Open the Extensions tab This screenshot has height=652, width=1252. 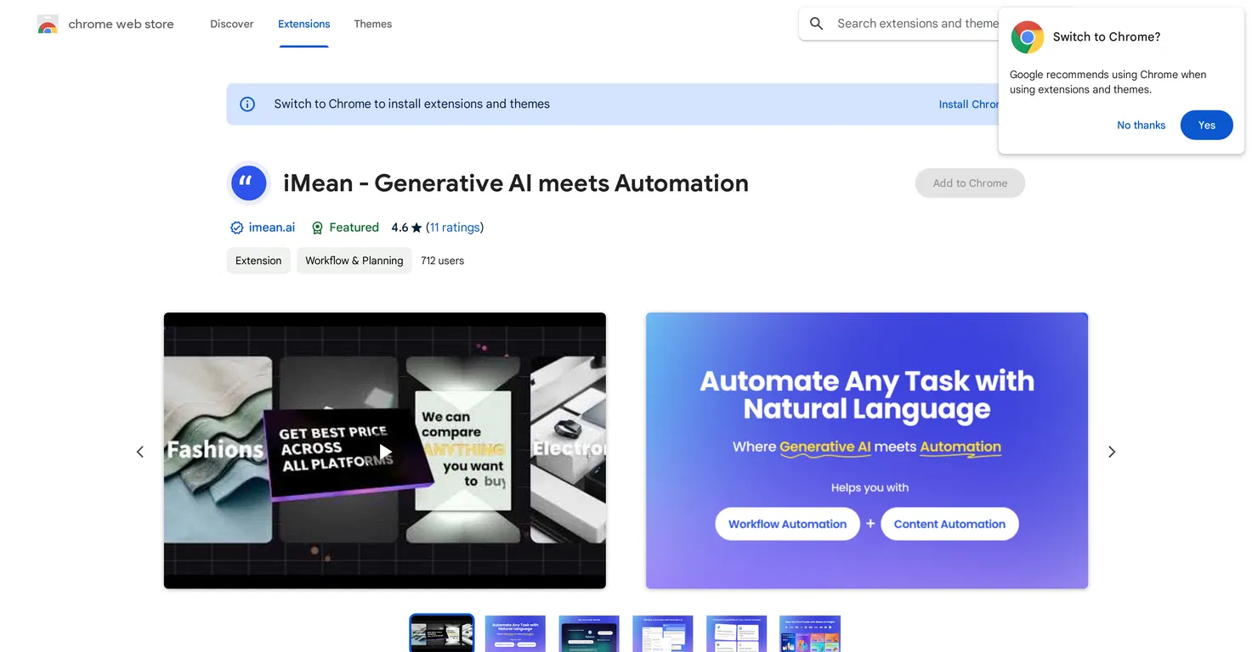point(303,24)
